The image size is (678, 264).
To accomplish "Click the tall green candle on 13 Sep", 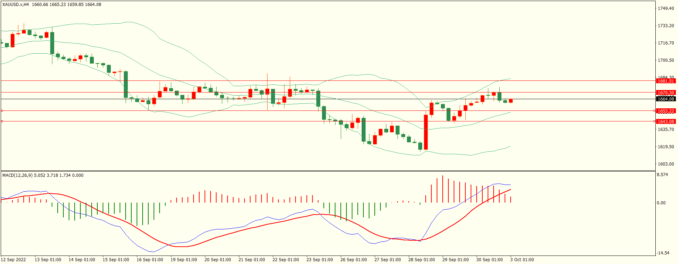I will pyautogui.click(x=52, y=43).
